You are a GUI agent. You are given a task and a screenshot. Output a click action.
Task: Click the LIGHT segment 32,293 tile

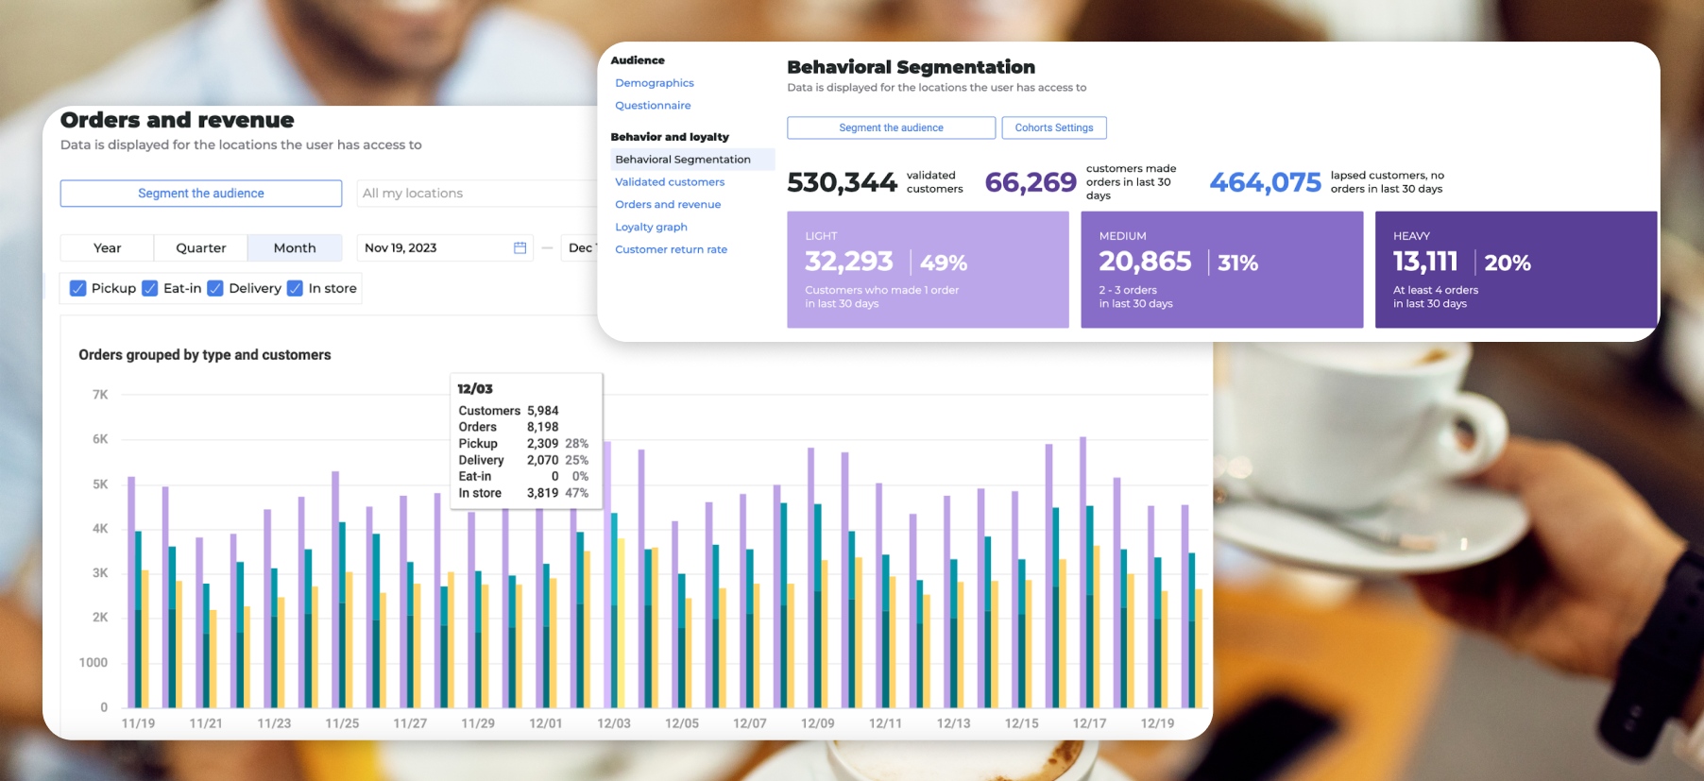928,269
